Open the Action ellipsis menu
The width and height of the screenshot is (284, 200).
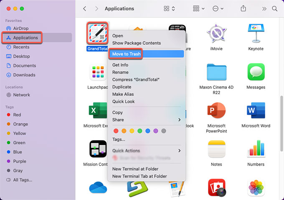[218, 8]
